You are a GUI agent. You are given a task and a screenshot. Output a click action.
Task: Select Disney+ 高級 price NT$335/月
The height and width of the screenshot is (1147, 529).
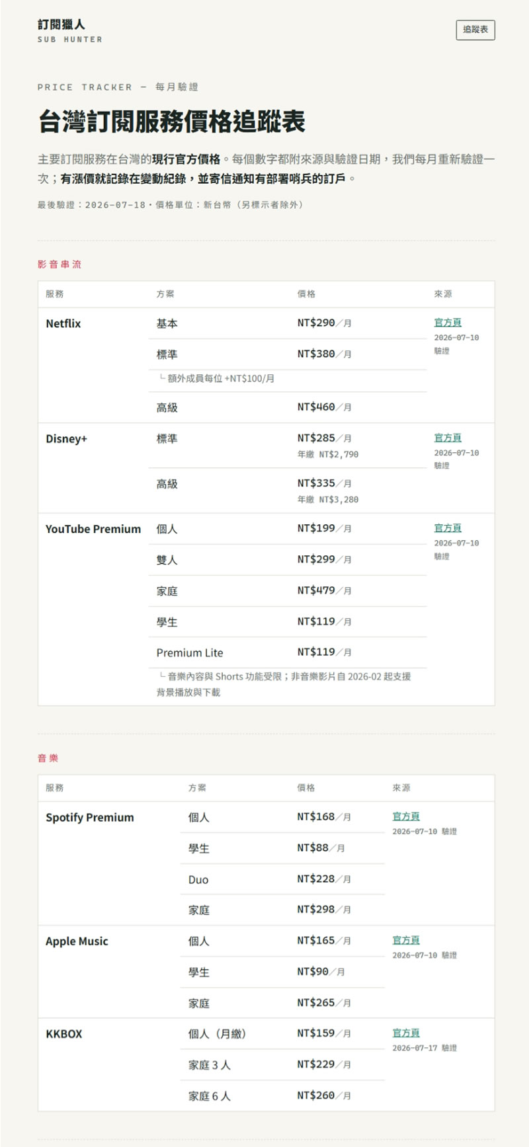(325, 483)
